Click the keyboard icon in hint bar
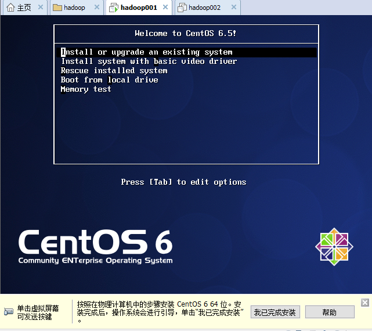Viewport: 372px width, 331px height. [x=9, y=311]
